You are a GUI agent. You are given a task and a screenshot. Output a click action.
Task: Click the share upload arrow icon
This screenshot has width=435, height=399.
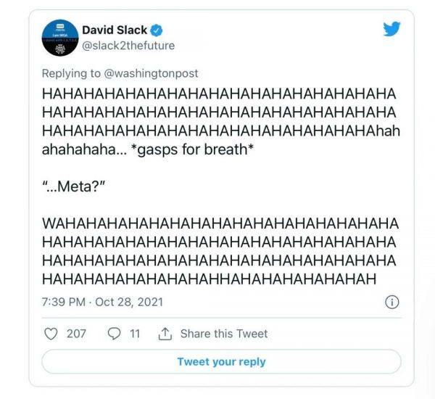point(165,334)
